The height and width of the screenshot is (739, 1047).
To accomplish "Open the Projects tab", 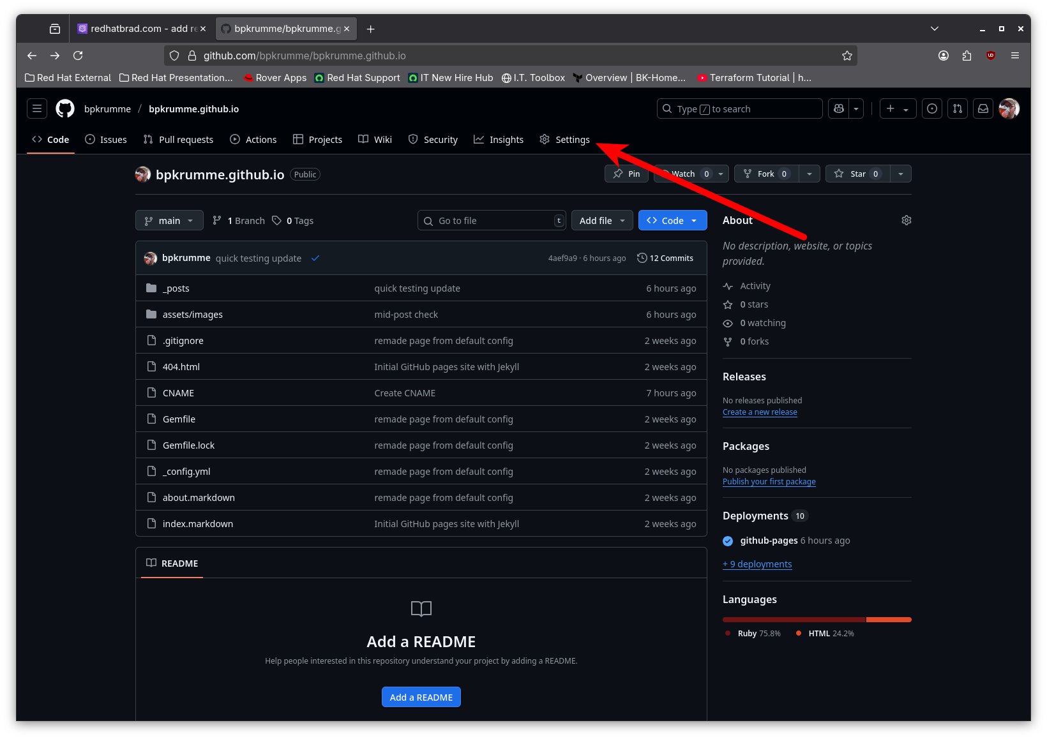I will 318,140.
